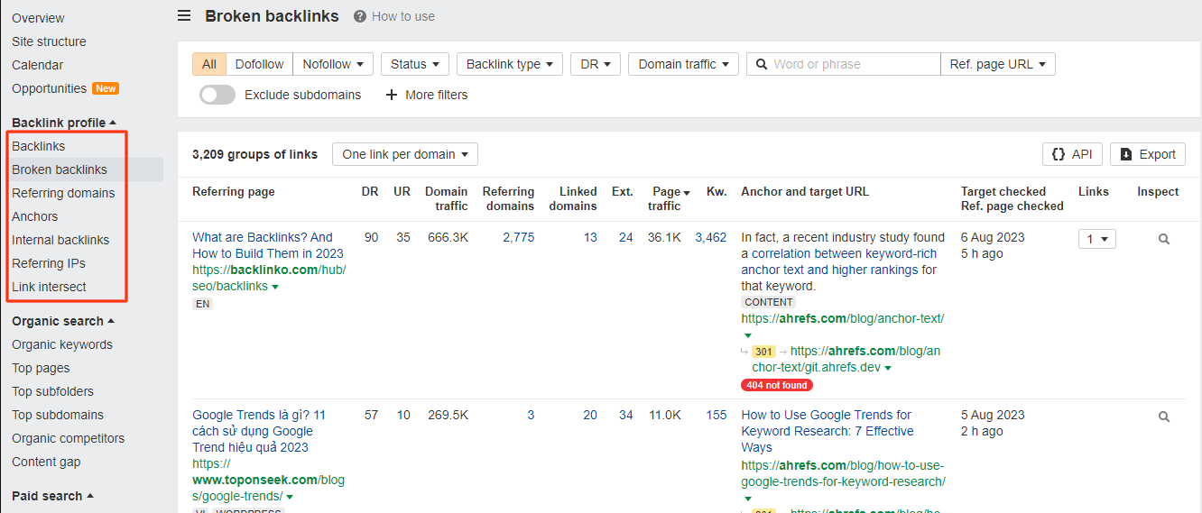1202x513 pixels.
Task: Inspect the backlinko.com row with magnifier
Action: tap(1164, 239)
